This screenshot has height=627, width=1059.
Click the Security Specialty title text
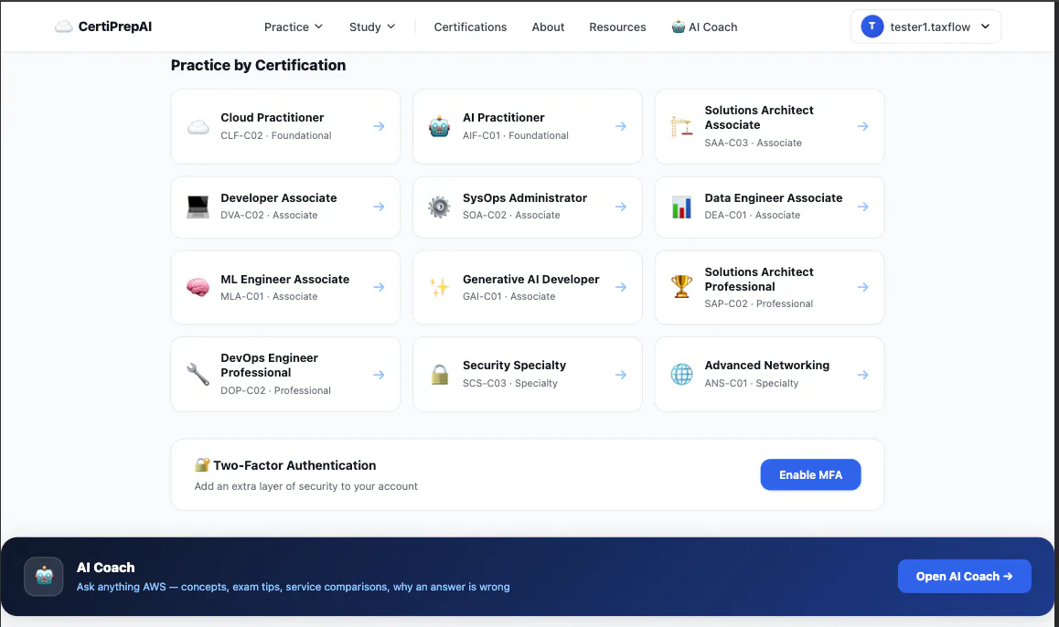[514, 365]
